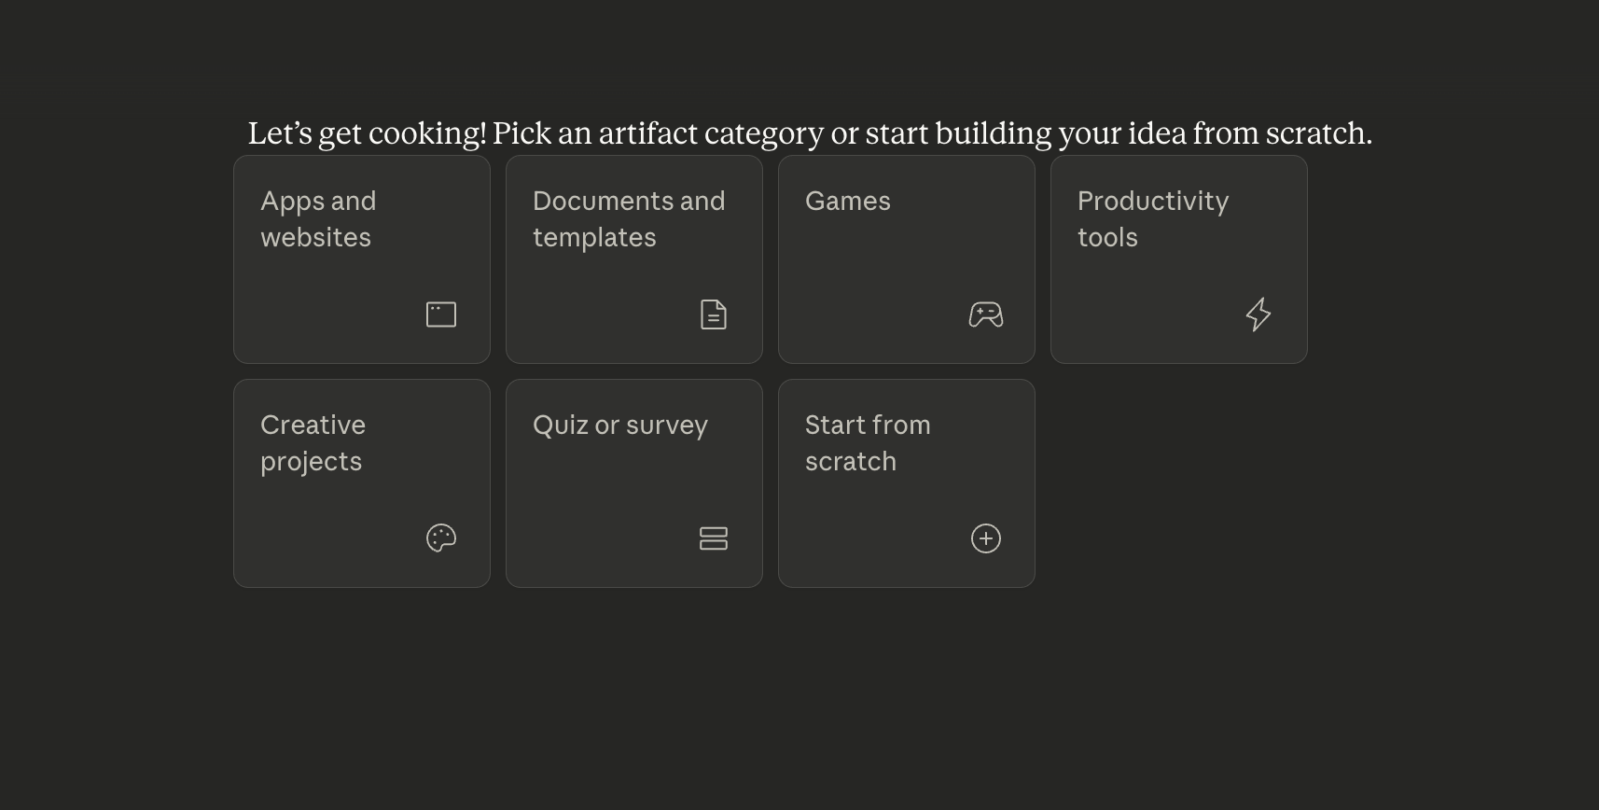Click the browser window icon on Apps card

(x=441, y=314)
